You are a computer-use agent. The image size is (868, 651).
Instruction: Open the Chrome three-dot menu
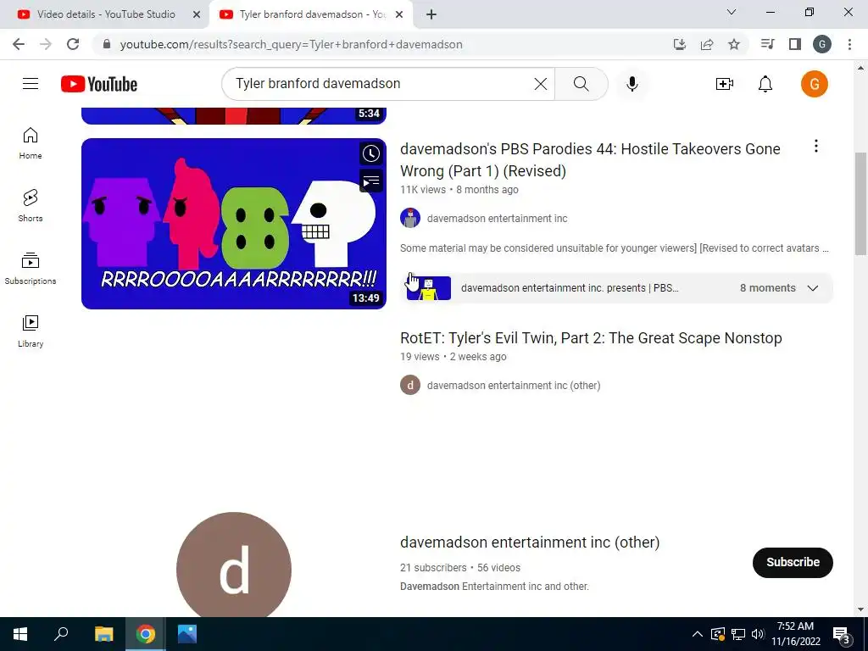[849, 44]
